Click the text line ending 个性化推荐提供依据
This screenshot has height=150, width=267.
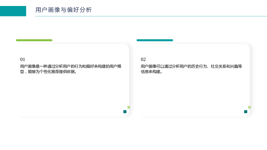(x=48, y=72)
